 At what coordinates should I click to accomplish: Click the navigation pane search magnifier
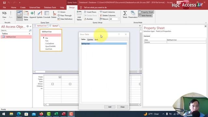(30, 31)
